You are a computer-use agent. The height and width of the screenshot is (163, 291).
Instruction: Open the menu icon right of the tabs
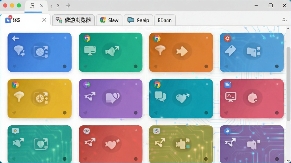[x=284, y=20]
